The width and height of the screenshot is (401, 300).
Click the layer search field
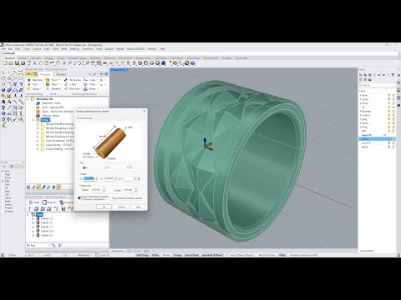tap(377, 85)
